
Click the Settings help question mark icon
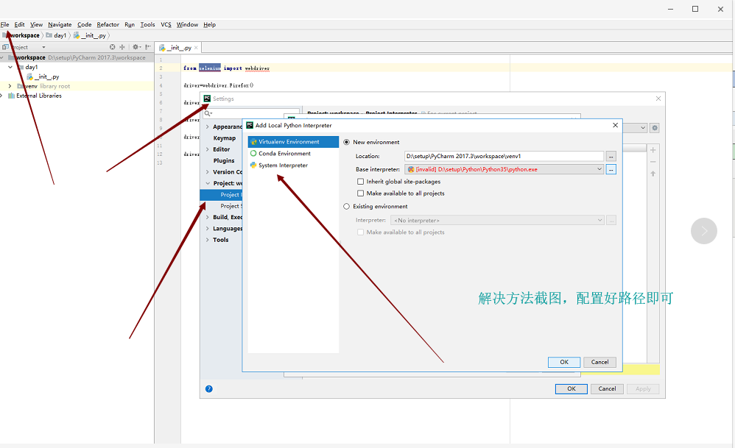click(x=209, y=389)
